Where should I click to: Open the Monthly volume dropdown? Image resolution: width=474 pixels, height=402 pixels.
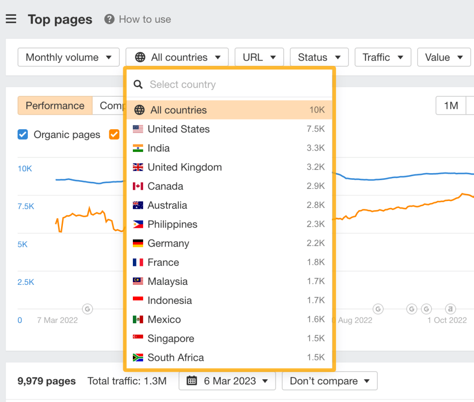(x=69, y=57)
